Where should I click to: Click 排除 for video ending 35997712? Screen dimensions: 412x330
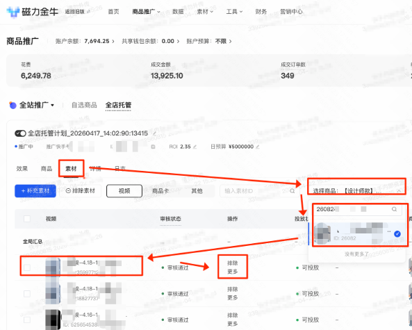(x=233, y=263)
